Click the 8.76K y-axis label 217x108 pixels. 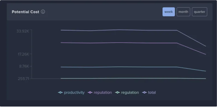point(24,66)
